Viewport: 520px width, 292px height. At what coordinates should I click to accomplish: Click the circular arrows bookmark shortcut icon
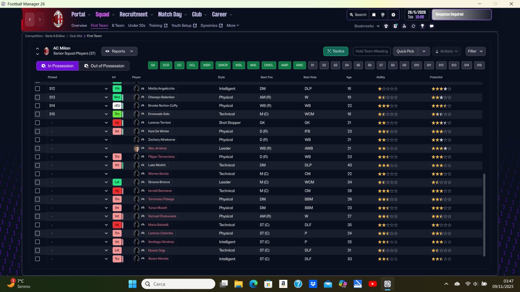coord(413,26)
